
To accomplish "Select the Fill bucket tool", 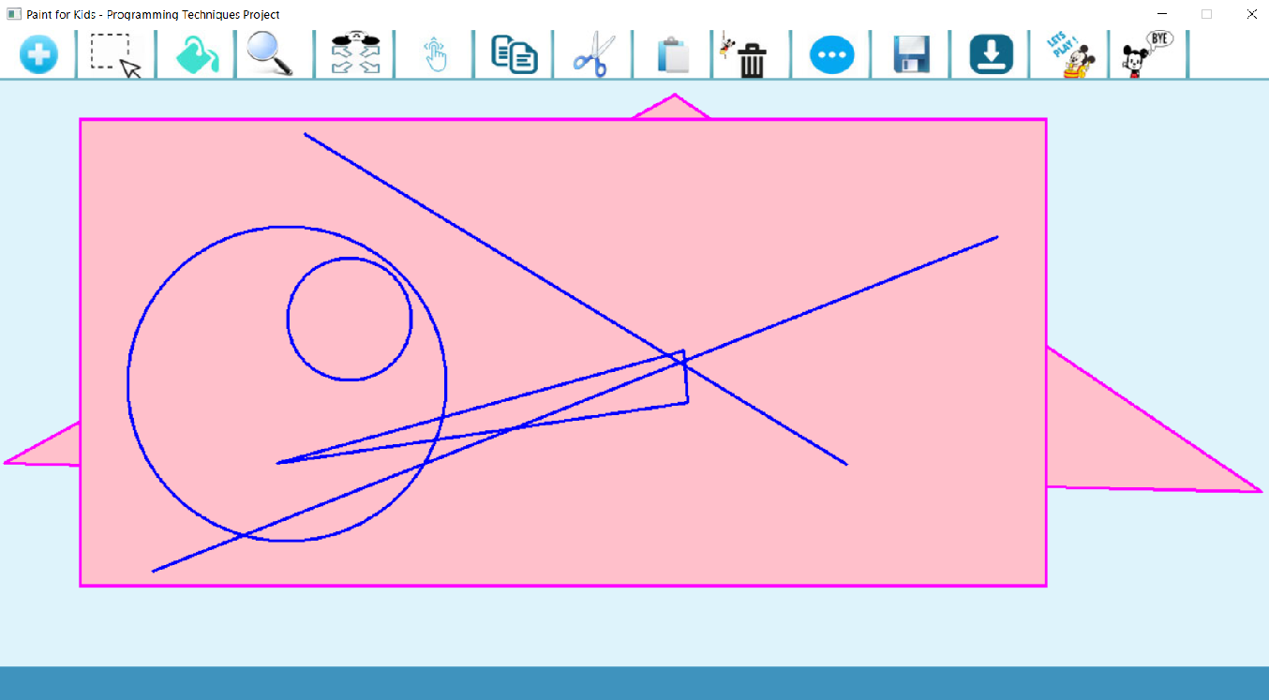I will coord(195,54).
